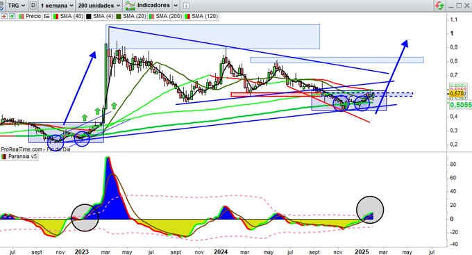Click the small info icon after Indicadores
This screenshot has height=255, width=472.
coord(186,6)
